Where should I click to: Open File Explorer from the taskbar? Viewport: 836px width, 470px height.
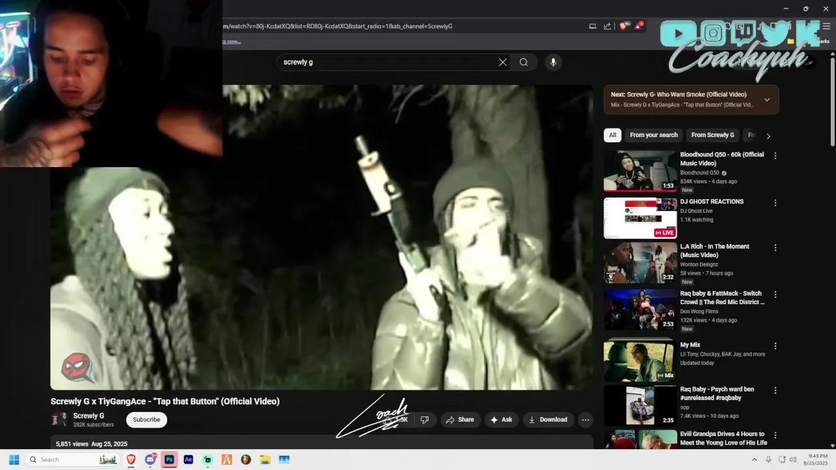pyautogui.click(x=265, y=460)
